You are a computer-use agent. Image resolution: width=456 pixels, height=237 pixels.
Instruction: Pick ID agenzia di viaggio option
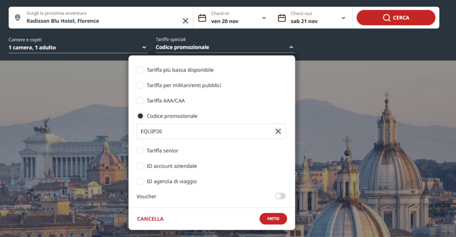140,181
